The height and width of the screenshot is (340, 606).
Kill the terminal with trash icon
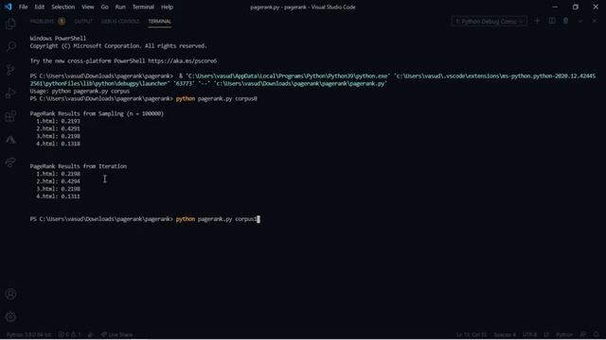tap(566, 21)
